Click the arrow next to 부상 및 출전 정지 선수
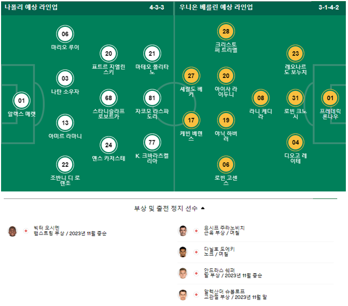This screenshot has width=348, height=306. tap(203, 208)
